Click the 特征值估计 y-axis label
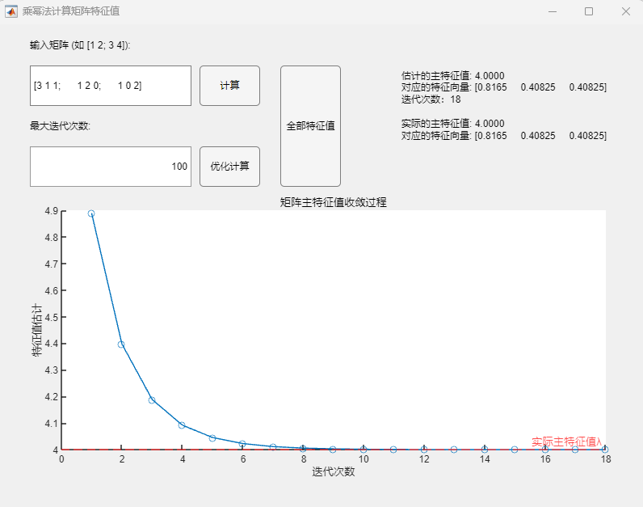This screenshot has width=643, height=507. [x=36, y=330]
